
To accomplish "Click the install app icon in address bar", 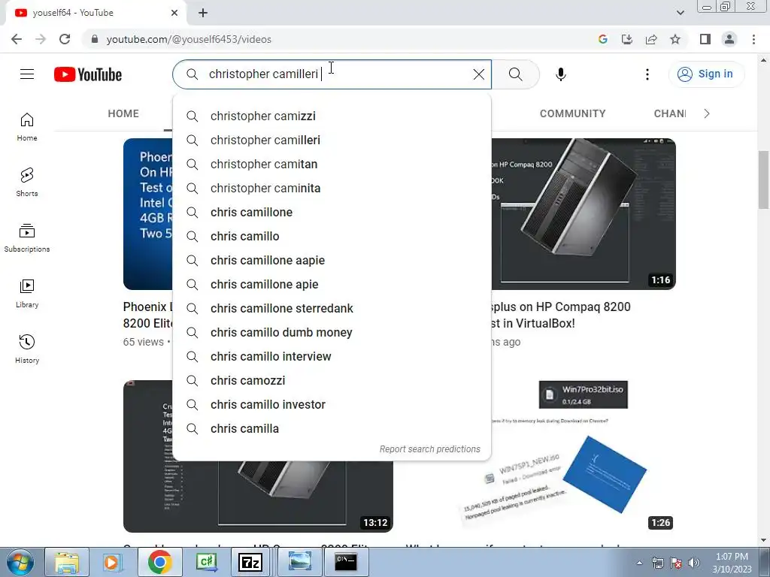I will [627, 39].
